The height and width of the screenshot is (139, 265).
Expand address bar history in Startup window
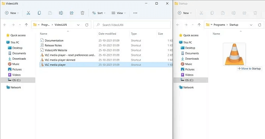click(251, 25)
